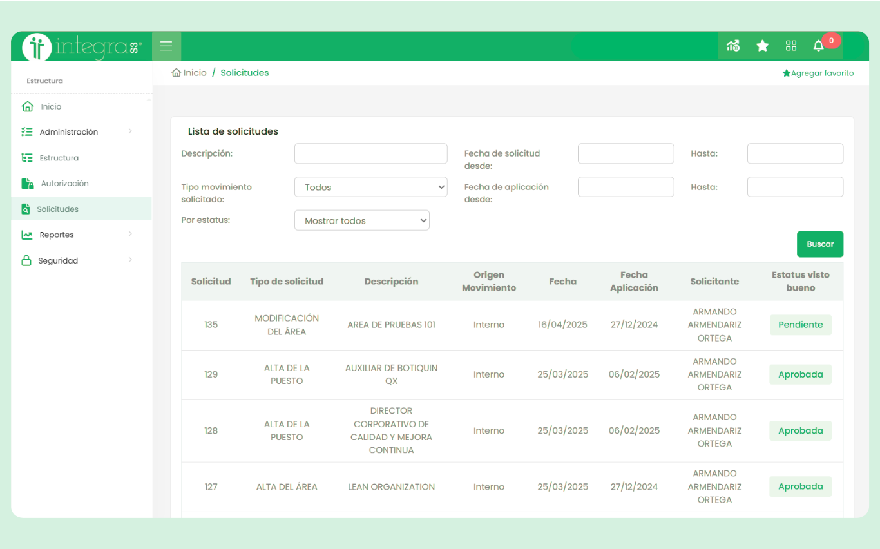Viewport: 880px width, 549px height.
Task: Click request number 127
Action: coord(211,486)
